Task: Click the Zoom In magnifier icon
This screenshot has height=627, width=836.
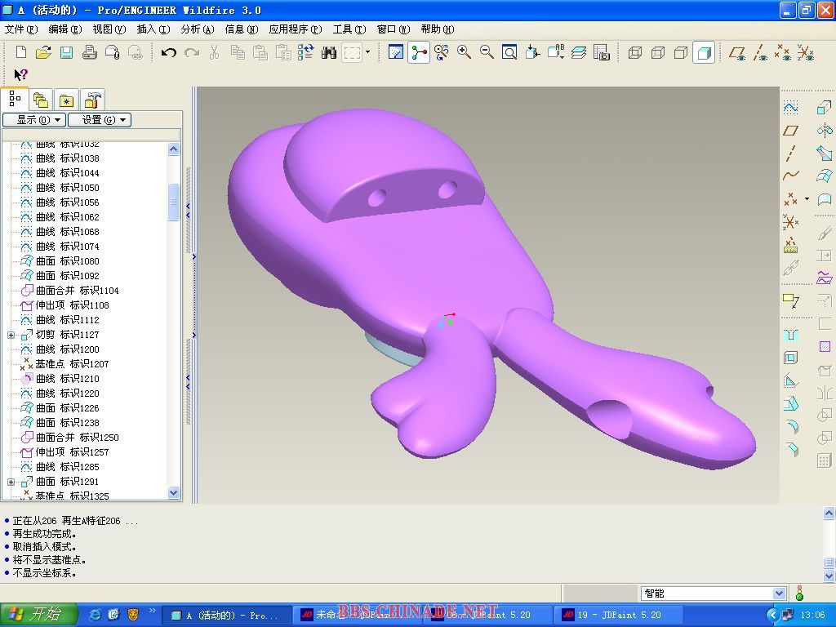Action: [464, 53]
